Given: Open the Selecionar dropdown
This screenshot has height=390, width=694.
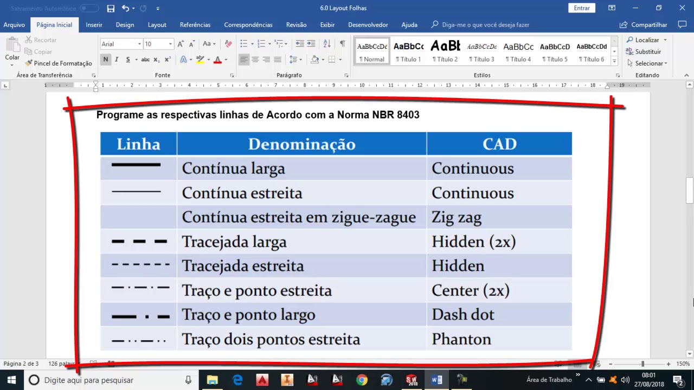Looking at the screenshot, I should click(646, 63).
